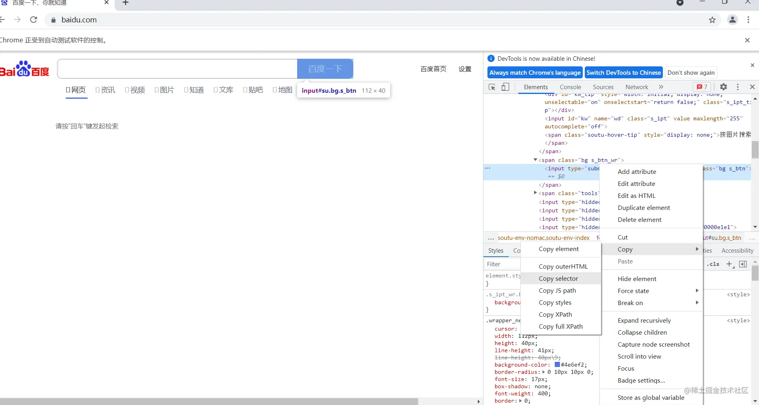
Task: Show the errors badge with 7 issues
Action: click(702, 87)
